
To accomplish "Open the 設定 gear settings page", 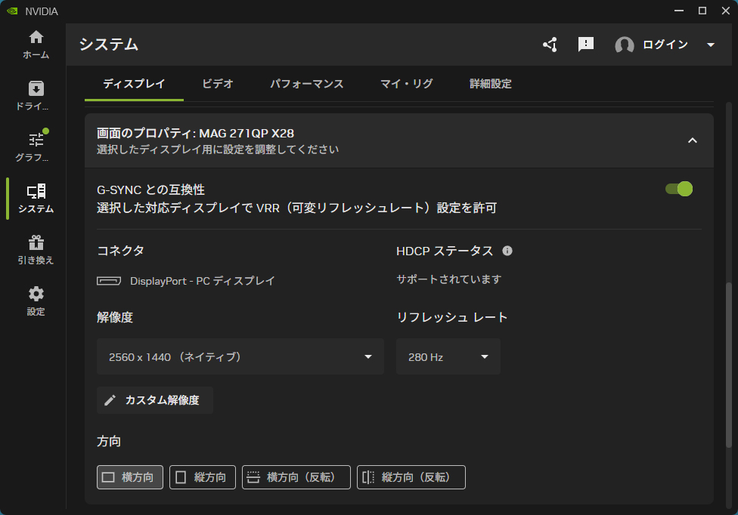I will pyautogui.click(x=36, y=301).
